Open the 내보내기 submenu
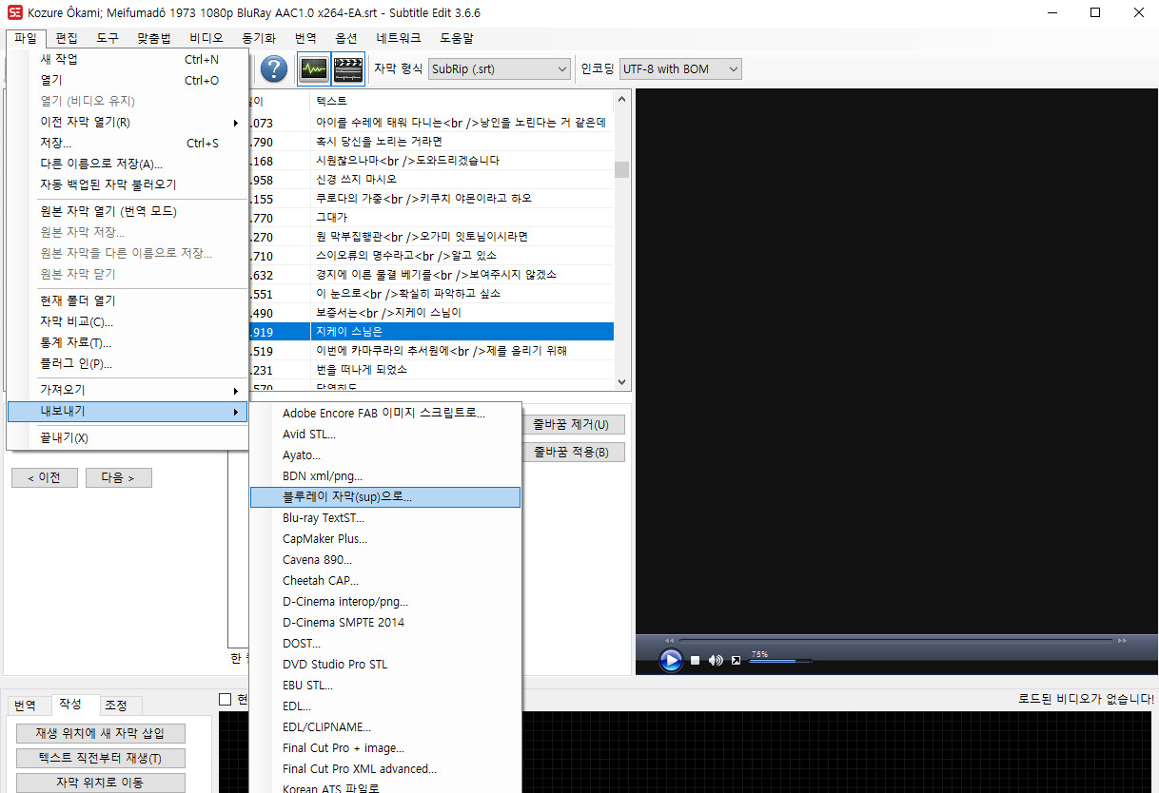 [x=127, y=412]
